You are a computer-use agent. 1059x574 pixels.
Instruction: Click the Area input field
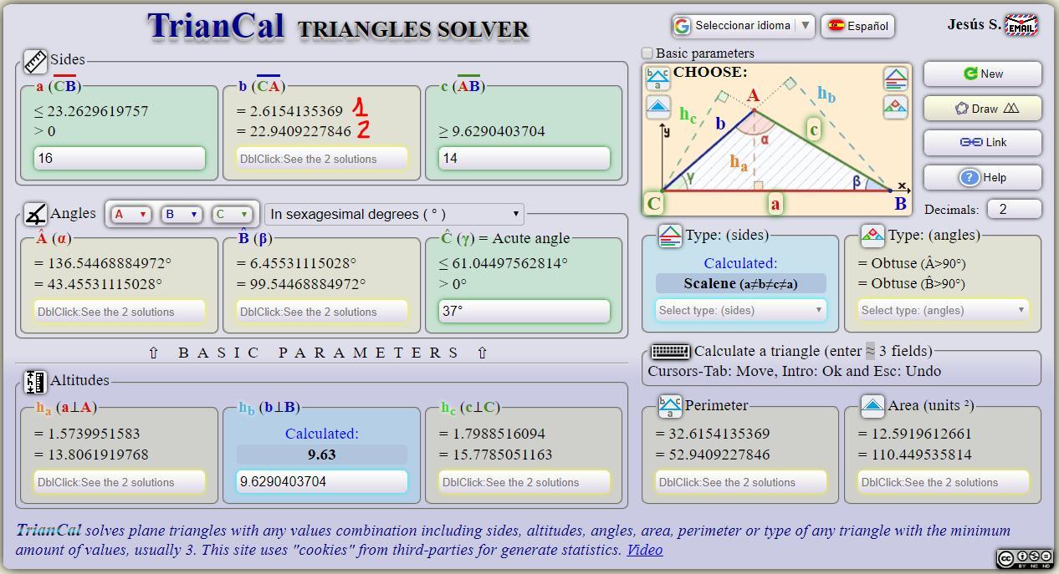pos(943,482)
